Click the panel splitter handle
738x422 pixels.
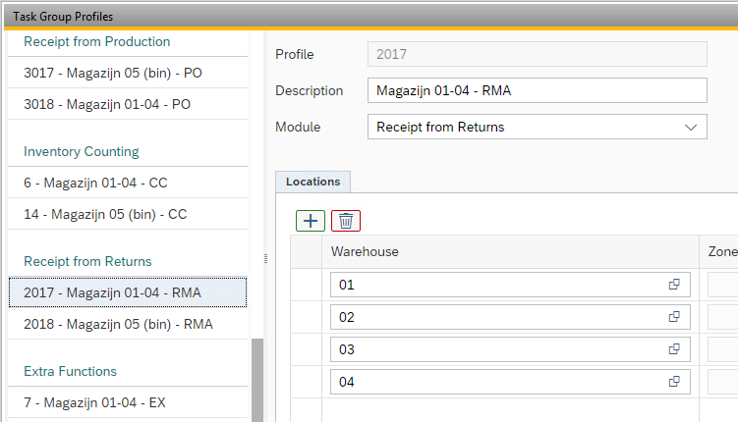pos(265,259)
